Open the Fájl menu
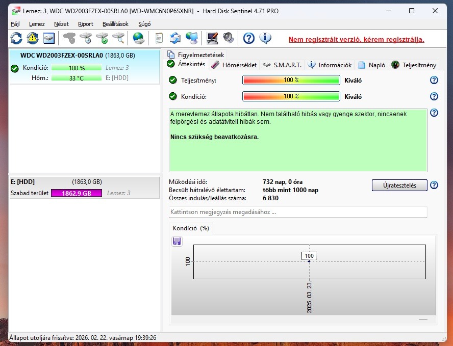Viewport: 453px width, 346px height. point(15,24)
